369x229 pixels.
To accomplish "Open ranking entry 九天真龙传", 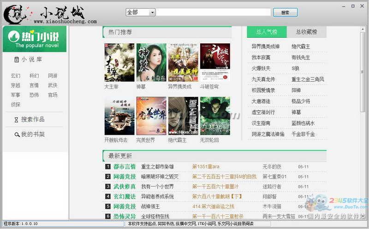I will [x=263, y=79].
